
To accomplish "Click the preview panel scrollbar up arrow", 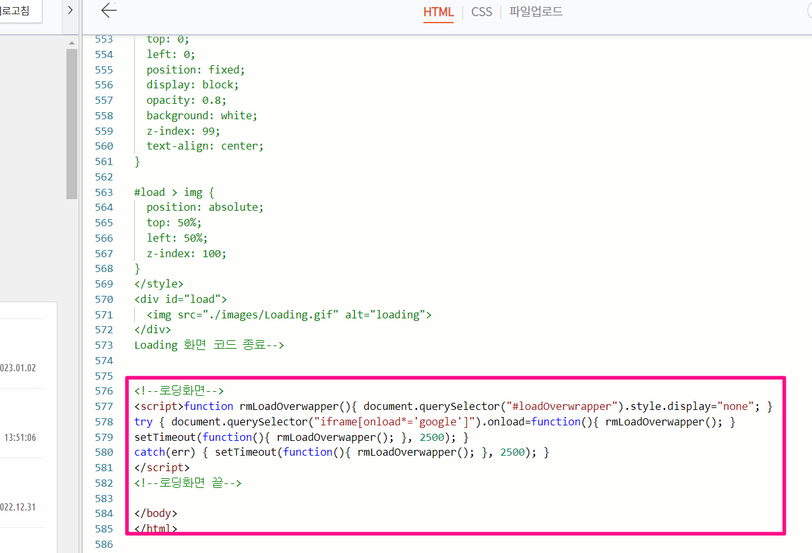I will coord(72,43).
